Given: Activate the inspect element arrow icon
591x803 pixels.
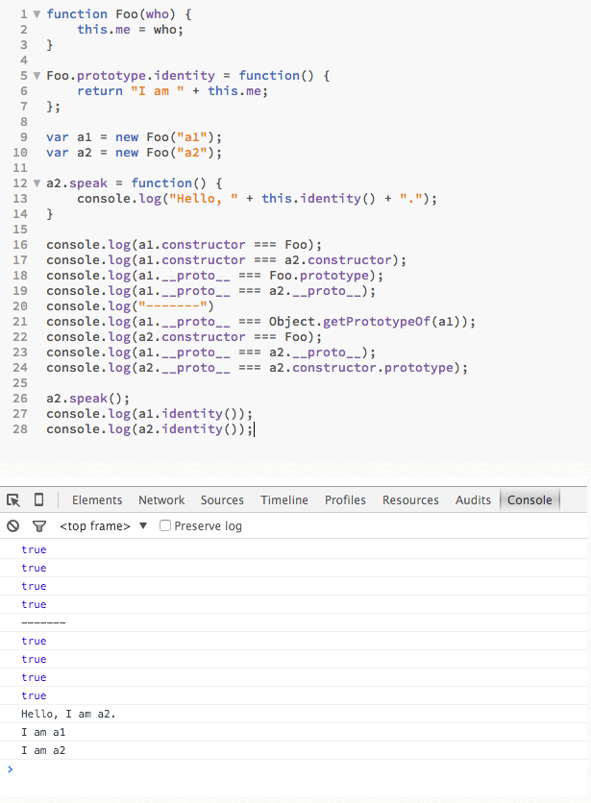Looking at the screenshot, I should (x=13, y=499).
